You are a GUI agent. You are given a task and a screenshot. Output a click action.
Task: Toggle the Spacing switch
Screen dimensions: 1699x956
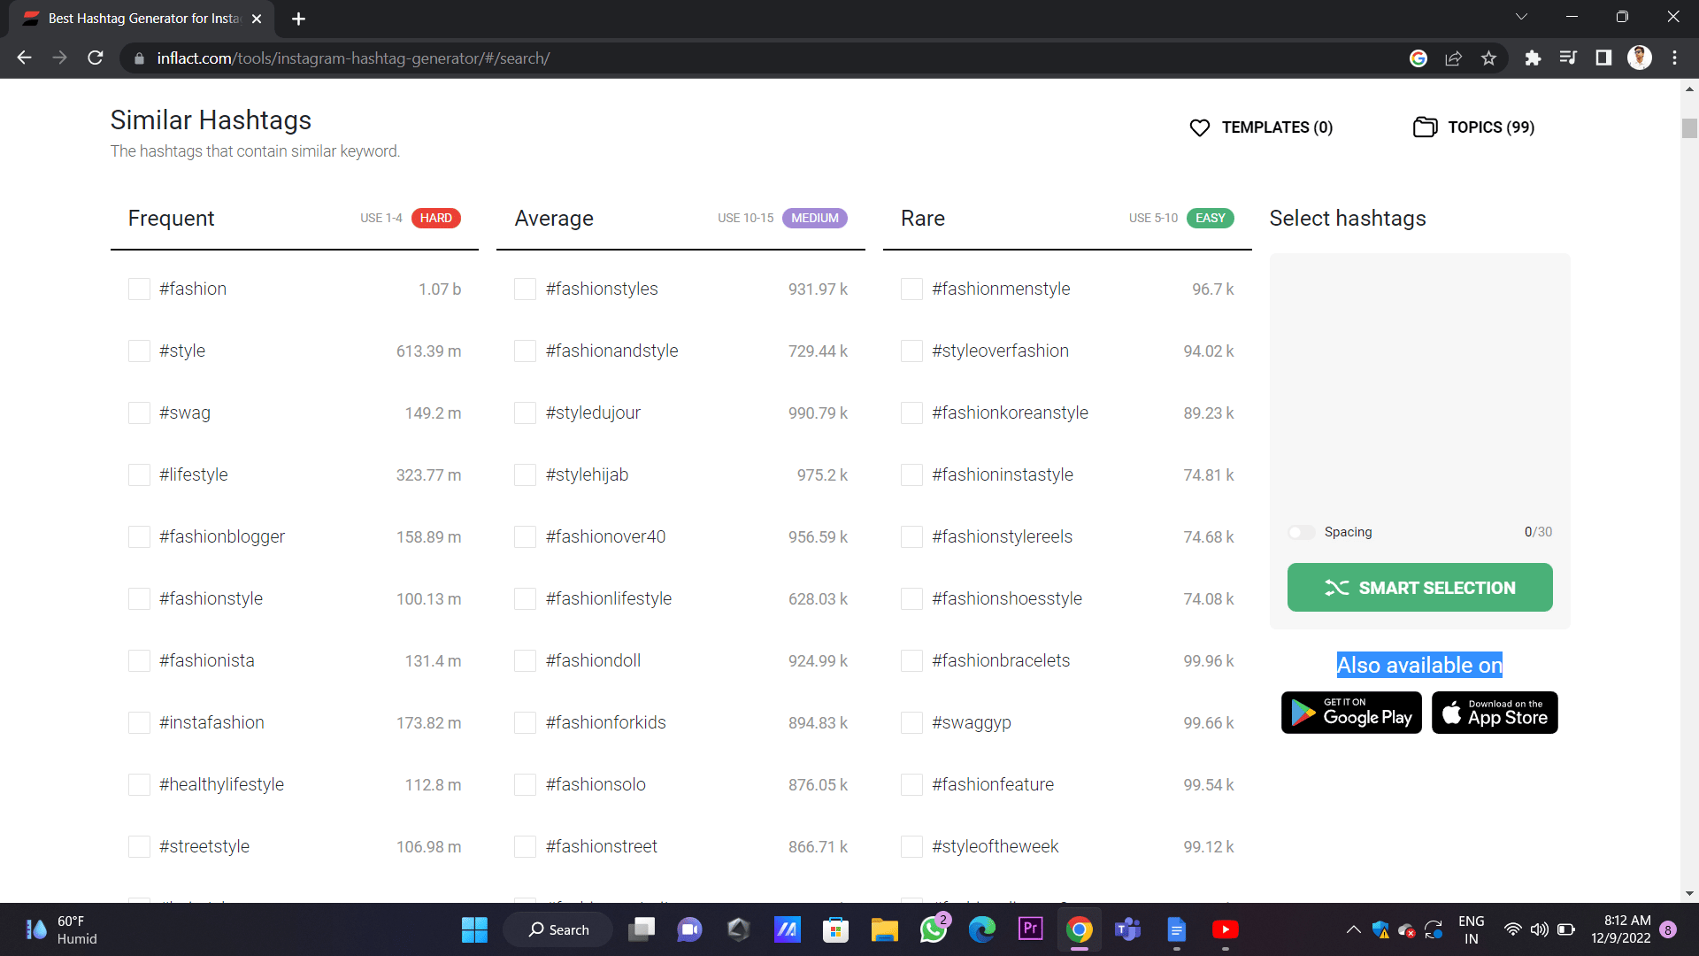point(1301,532)
